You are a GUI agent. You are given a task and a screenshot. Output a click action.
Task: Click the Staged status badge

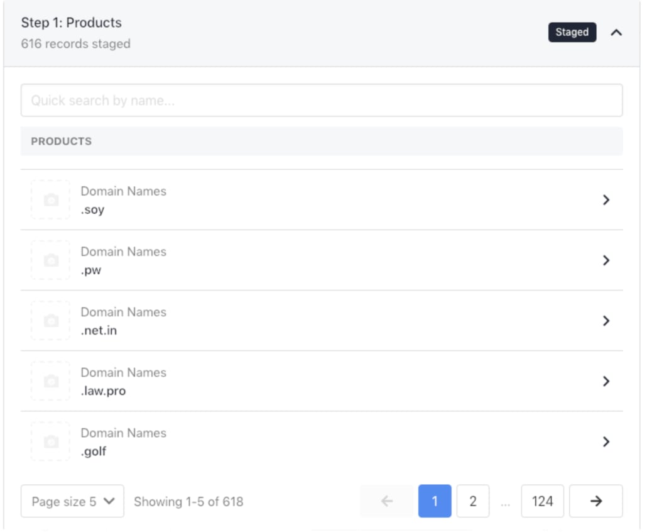572,32
